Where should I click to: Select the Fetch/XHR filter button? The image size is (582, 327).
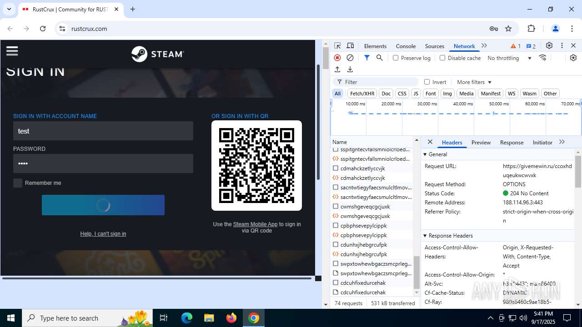(x=362, y=94)
